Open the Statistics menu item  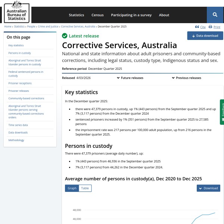point(76,15)
